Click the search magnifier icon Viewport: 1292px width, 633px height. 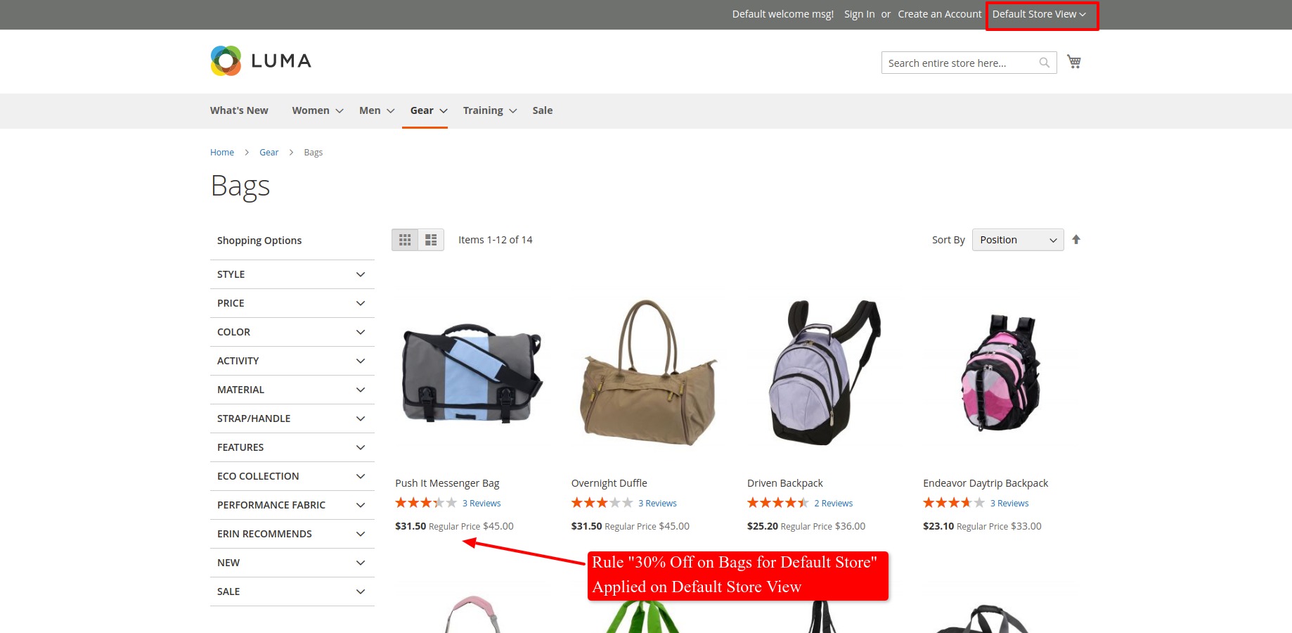click(1045, 63)
